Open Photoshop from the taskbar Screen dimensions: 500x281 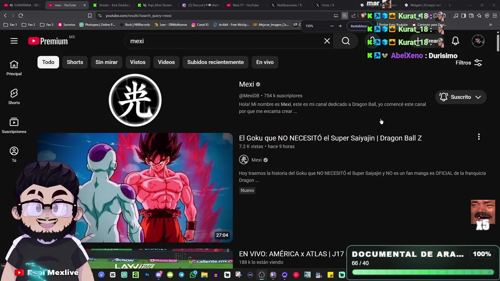[x=147, y=275]
